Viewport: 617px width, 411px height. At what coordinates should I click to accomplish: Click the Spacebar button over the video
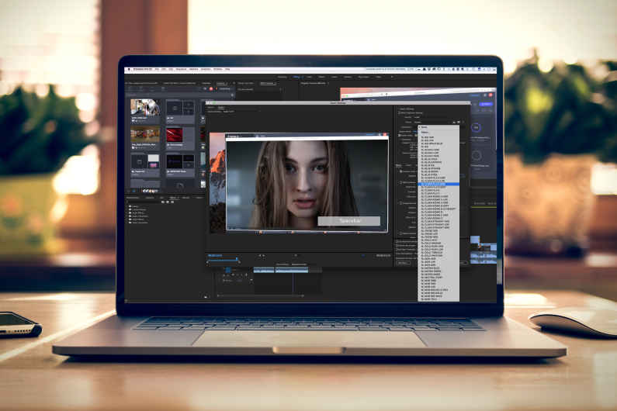[x=348, y=221]
